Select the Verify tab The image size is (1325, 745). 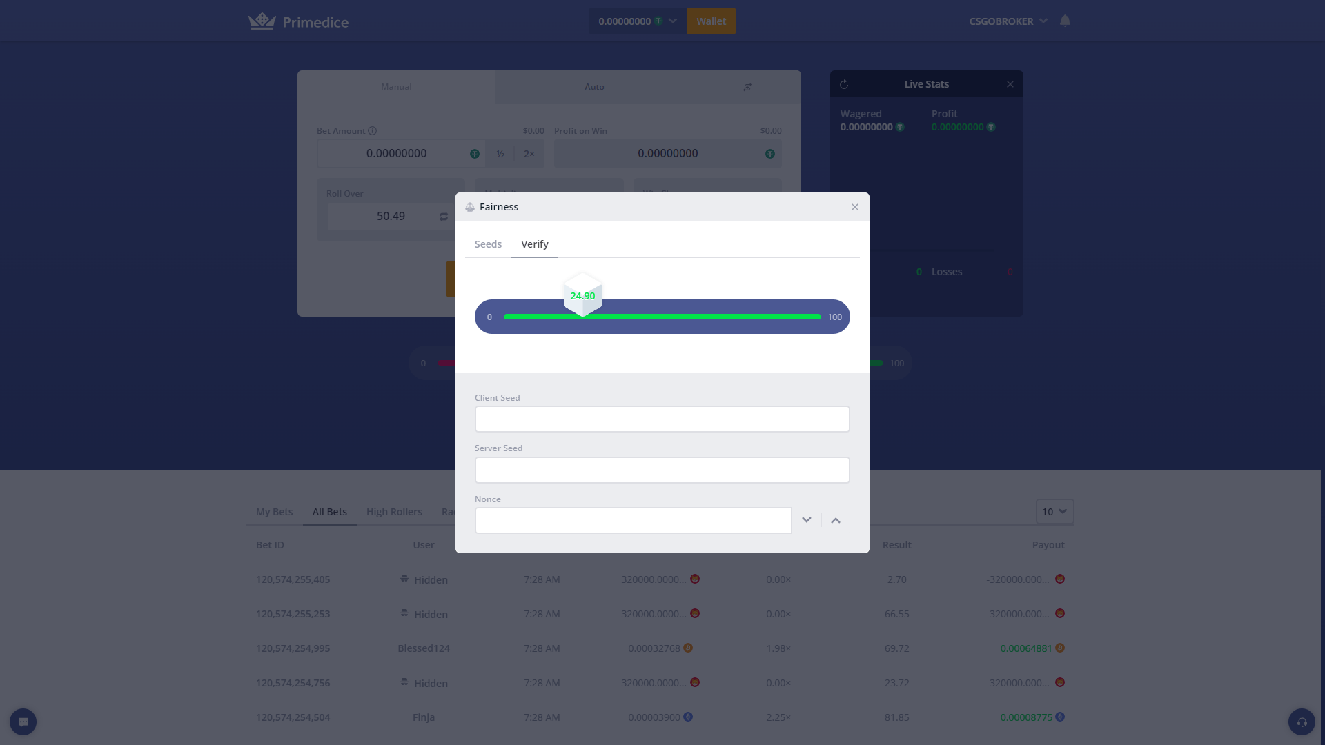(535, 244)
